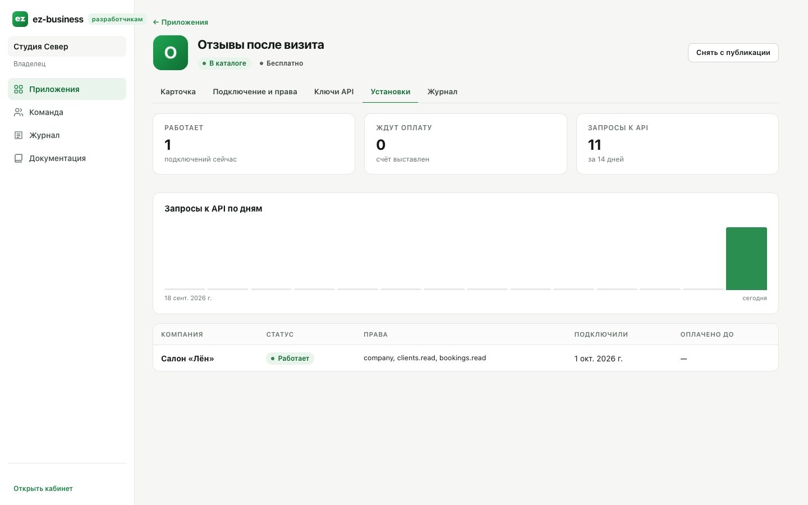Open Команда in the sidebar
The width and height of the screenshot is (808, 505).
[67, 112]
